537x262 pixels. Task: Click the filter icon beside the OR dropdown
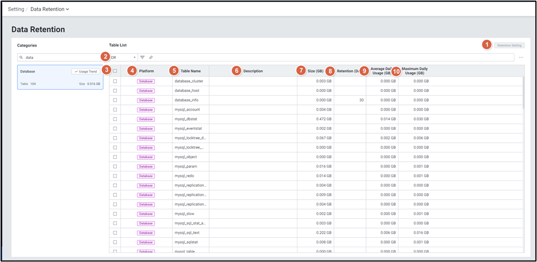(x=142, y=57)
